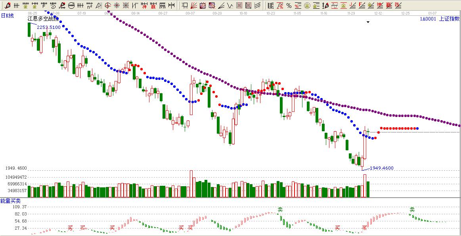This screenshot has height=236, width=461.
Task: Select the red circular crosshair target icon
Action: 108,6
